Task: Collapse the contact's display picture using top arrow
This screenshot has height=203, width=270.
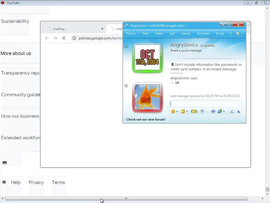Action: pyautogui.click(x=126, y=46)
